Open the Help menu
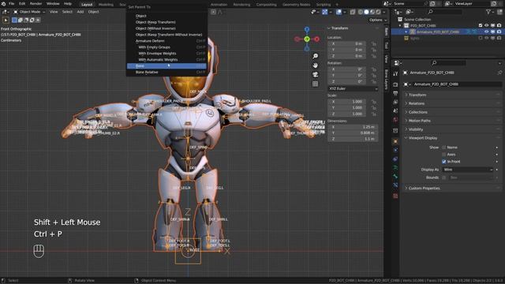Image resolution: width=505 pixels, height=284 pixels. click(68, 4)
